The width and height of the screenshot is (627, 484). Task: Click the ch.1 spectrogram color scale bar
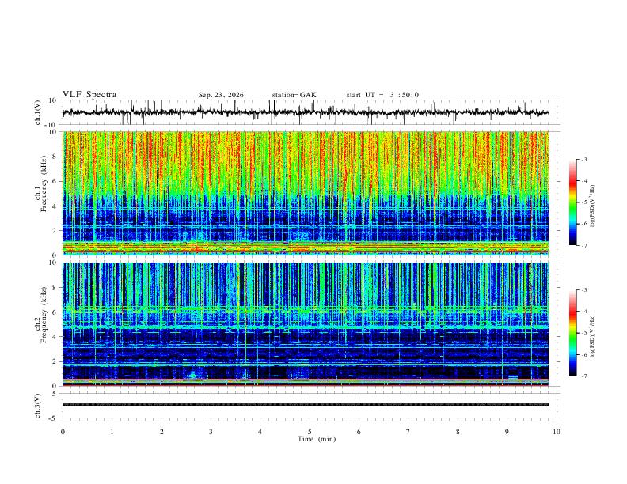(x=572, y=202)
